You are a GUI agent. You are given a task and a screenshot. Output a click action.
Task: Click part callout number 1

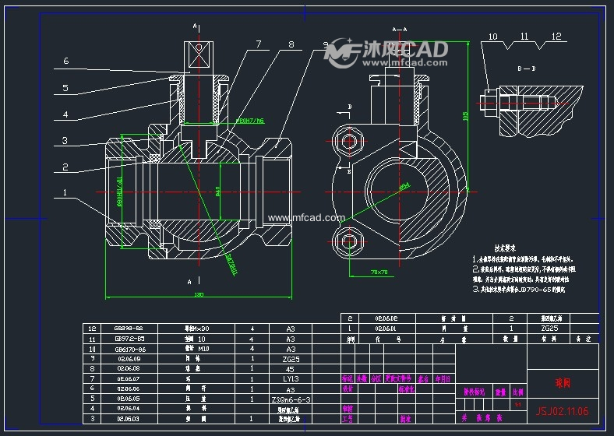tap(66, 192)
